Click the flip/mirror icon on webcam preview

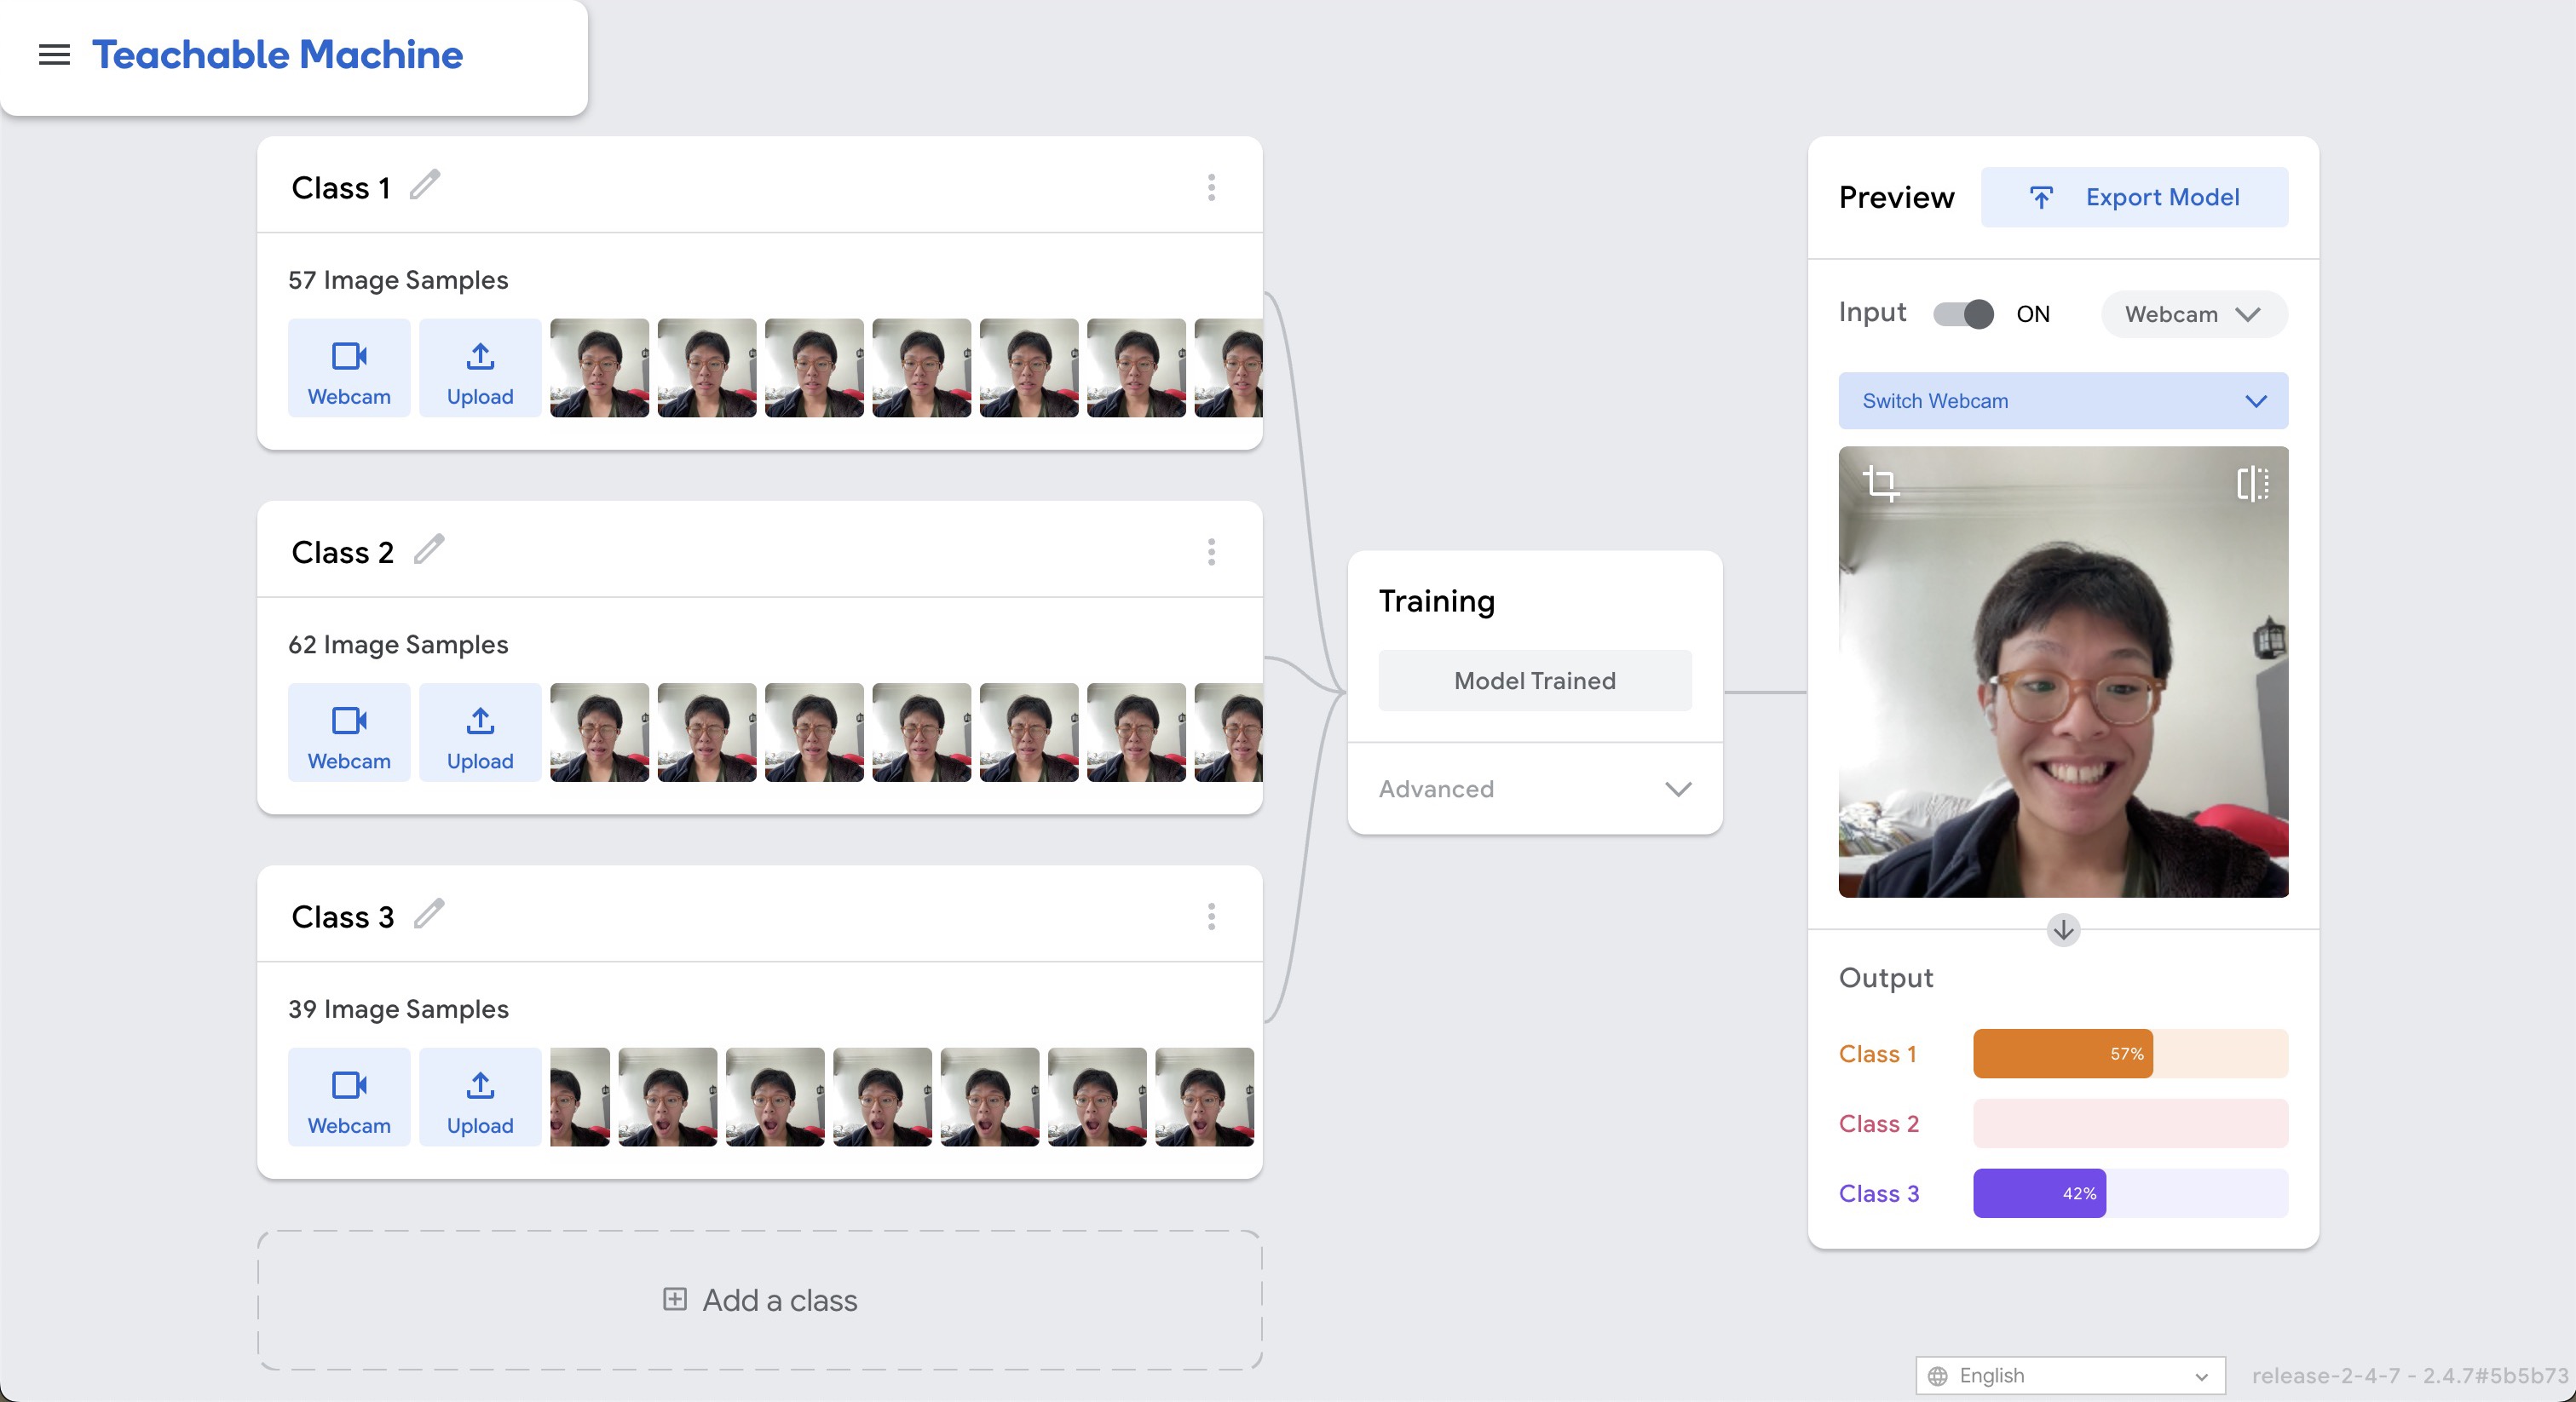[2252, 484]
